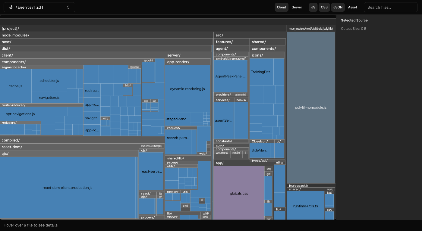
Task: Select the components/ folder under client/
Action: tap(71, 62)
